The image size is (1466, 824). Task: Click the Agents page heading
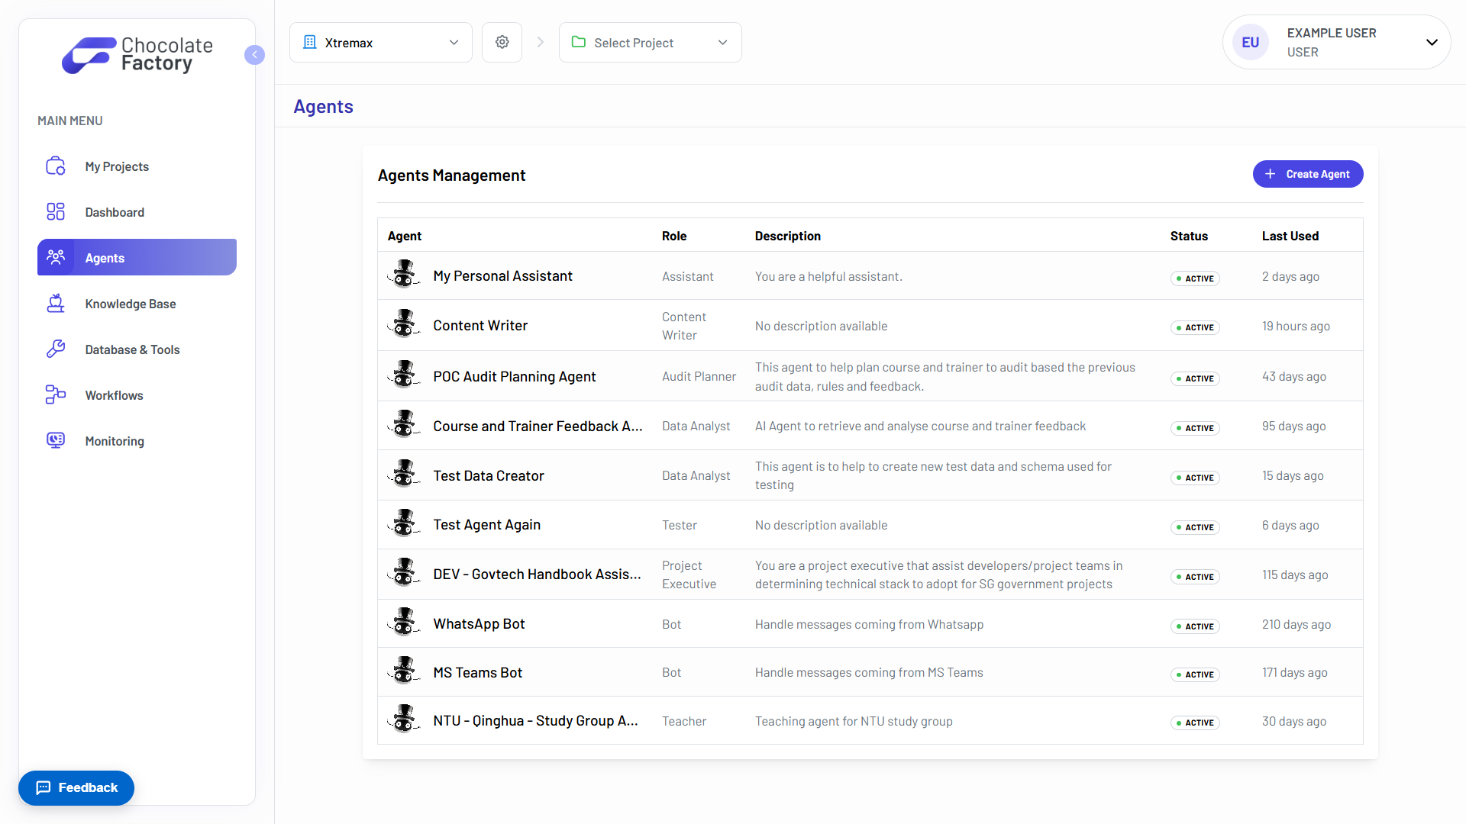tap(323, 106)
